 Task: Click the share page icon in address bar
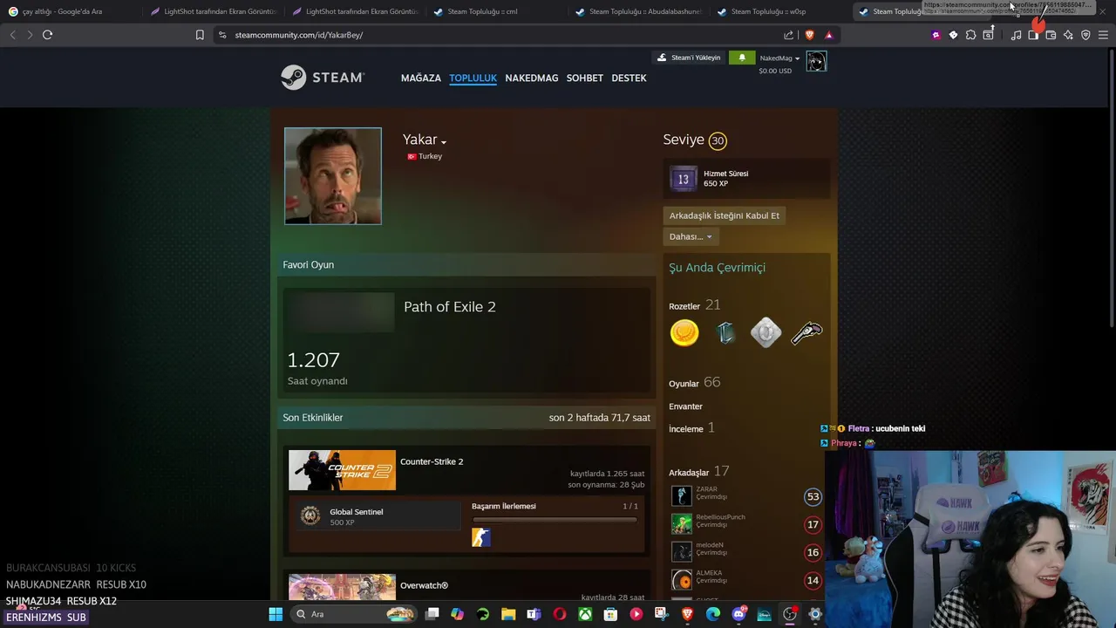(x=789, y=35)
